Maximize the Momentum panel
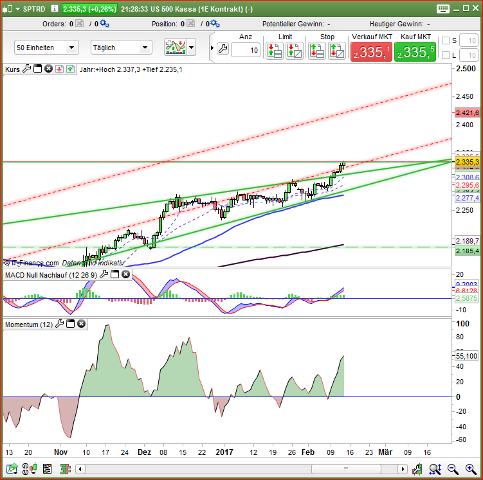This screenshot has width=483, height=480. point(71,324)
